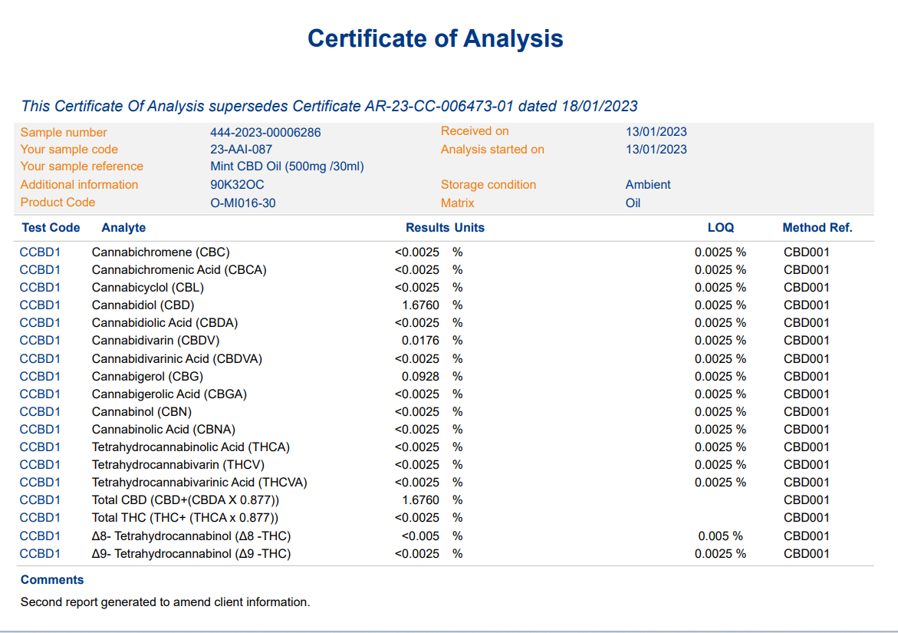Click the sample code 23-AAI-087

tap(241, 150)
